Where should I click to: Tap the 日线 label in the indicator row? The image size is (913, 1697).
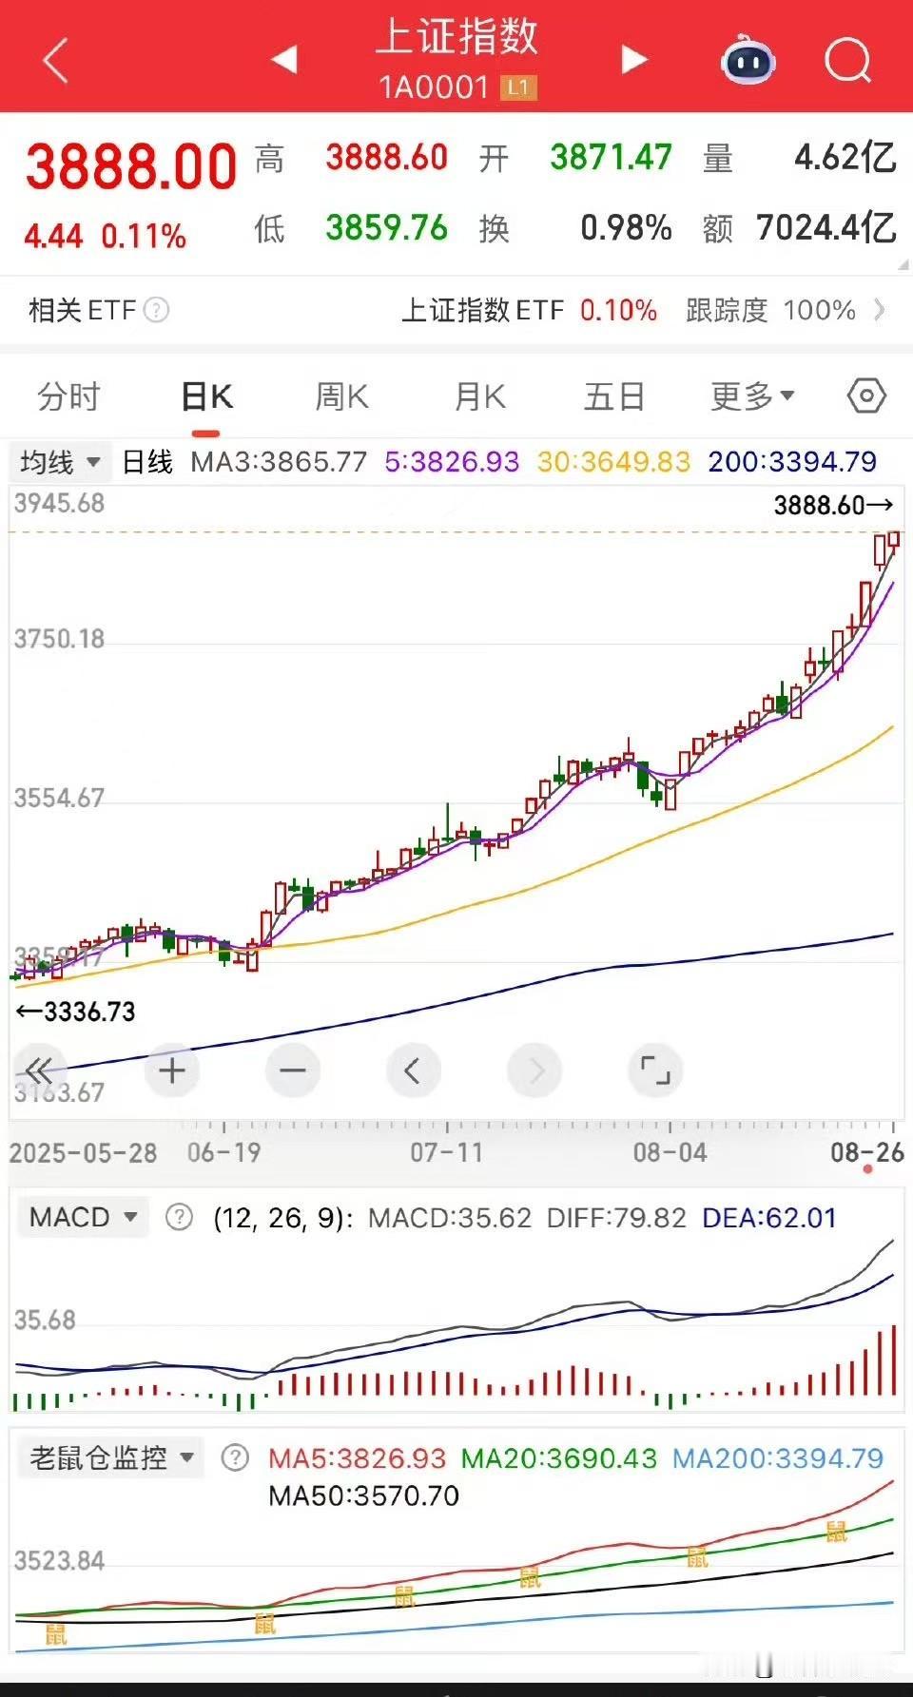[x=147, y=462]
